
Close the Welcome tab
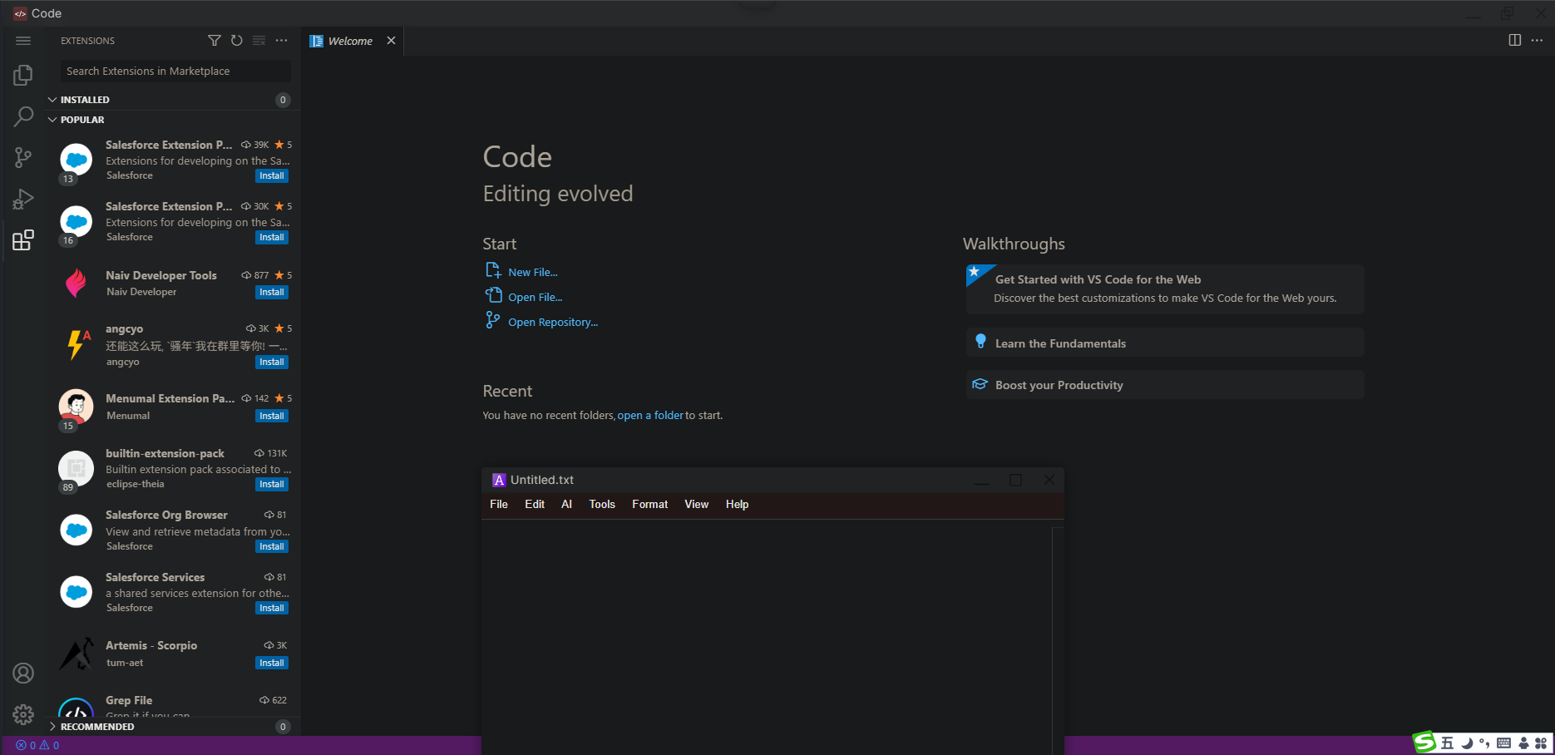click(x=391, y=41)
